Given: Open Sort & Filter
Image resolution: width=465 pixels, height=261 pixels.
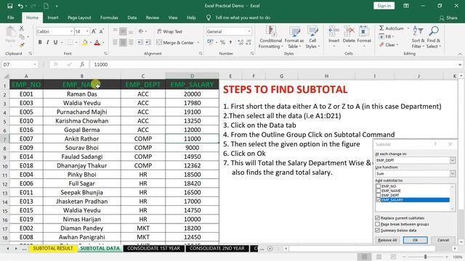Looking at the screenshot, I should click(418, 37).
